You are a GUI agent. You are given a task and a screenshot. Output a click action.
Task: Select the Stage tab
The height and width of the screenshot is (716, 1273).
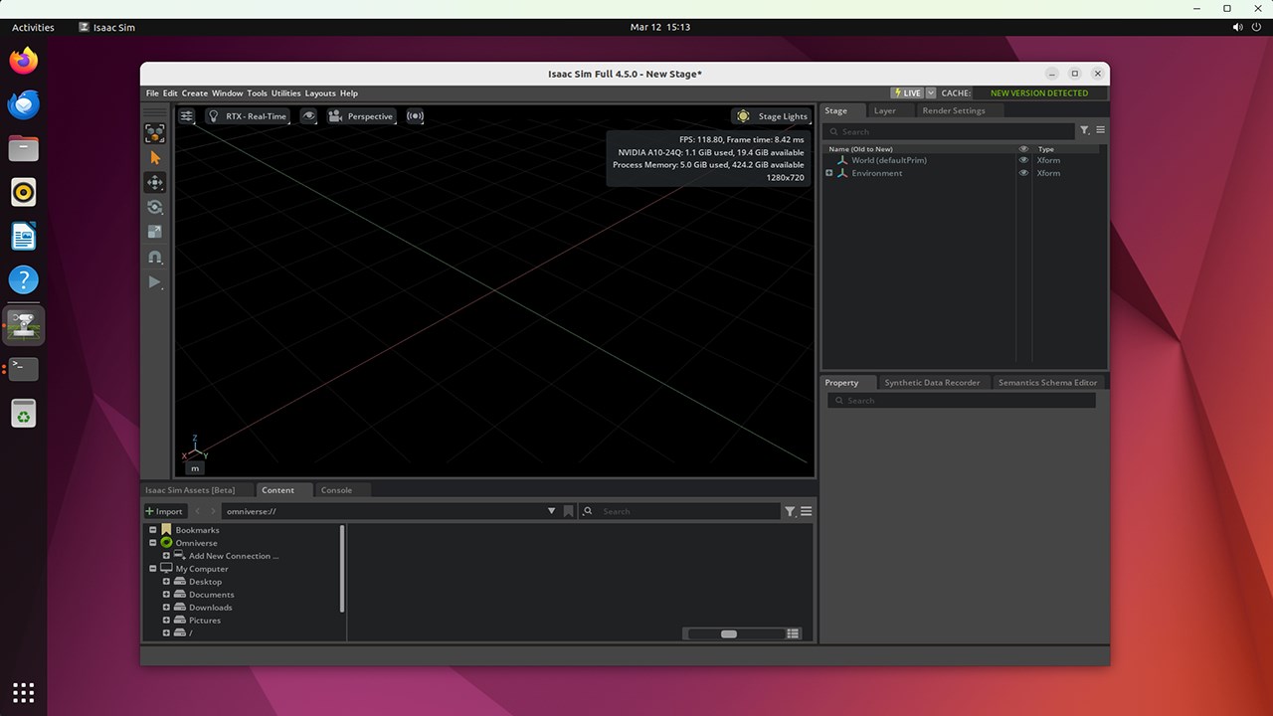coord(836,111)
